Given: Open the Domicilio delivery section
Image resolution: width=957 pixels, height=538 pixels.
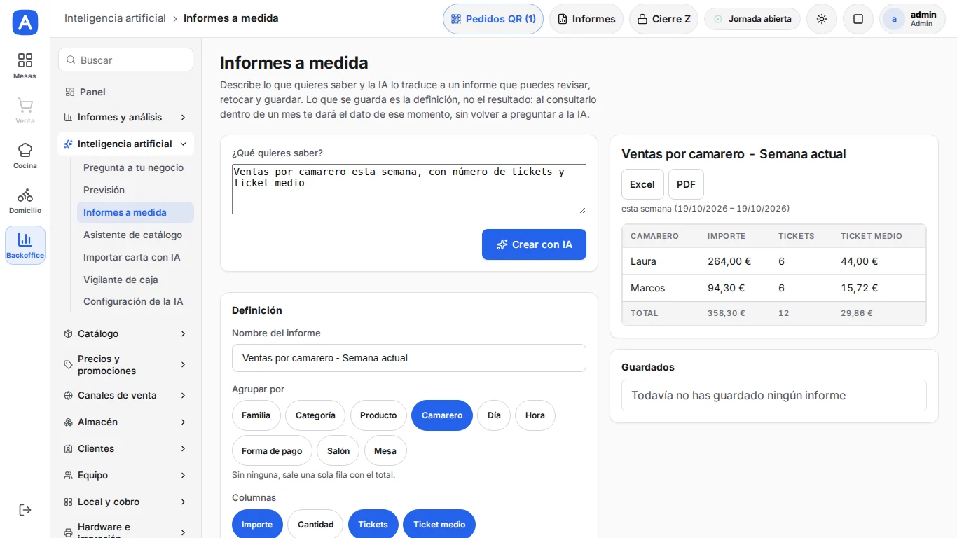Looking at the screenshot, I should (x=25, y=200).
